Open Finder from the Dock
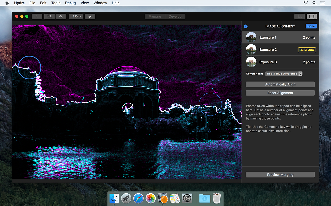This screenshot has width=331, height=206. tap(114, 198)
